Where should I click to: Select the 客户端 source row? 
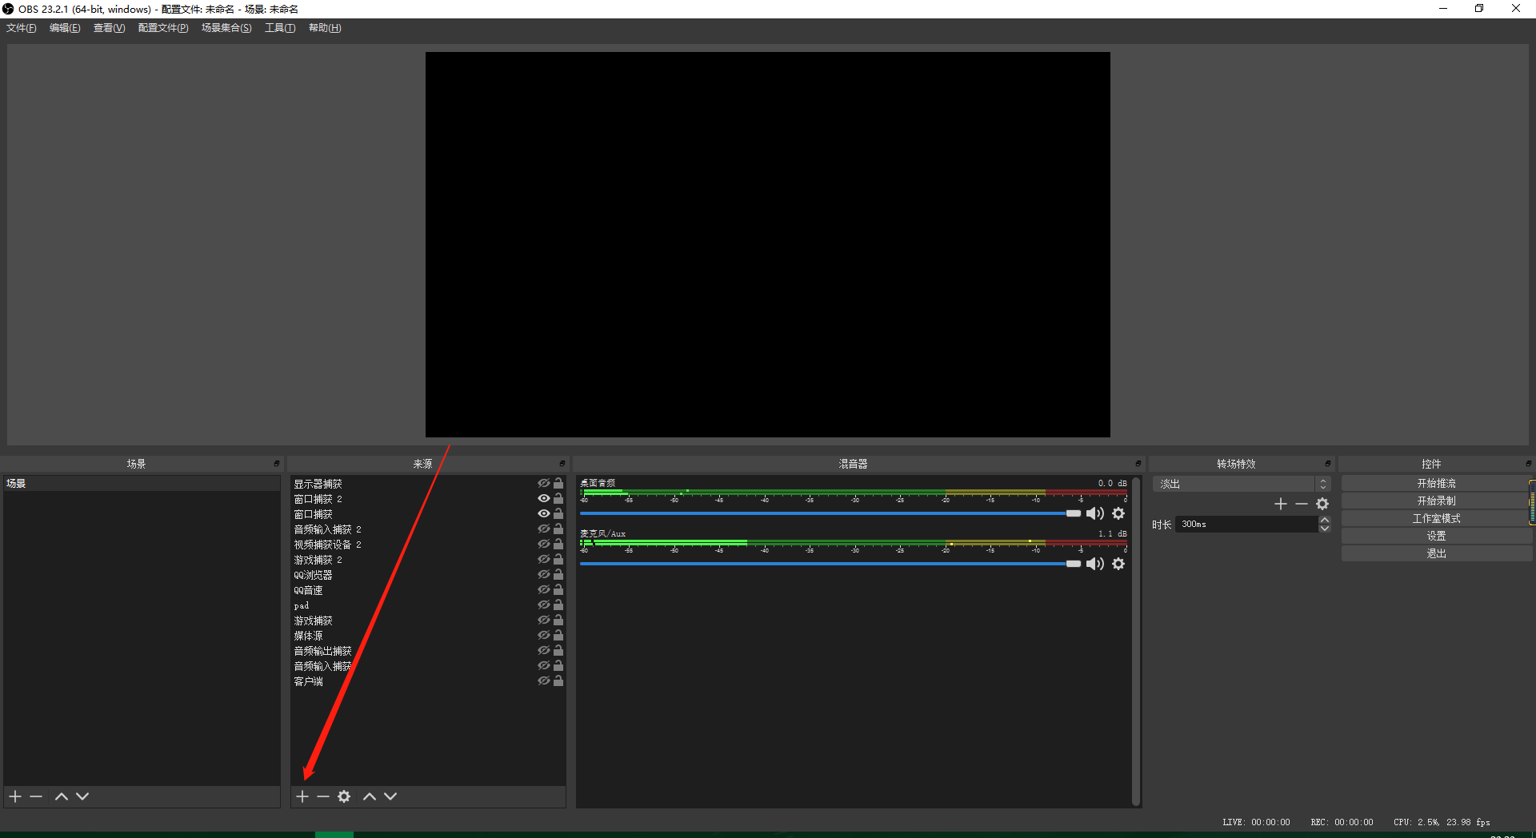428,681
